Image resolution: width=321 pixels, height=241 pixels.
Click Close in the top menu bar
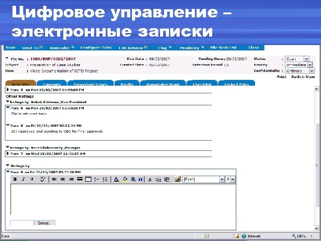[x=254, y=48]
